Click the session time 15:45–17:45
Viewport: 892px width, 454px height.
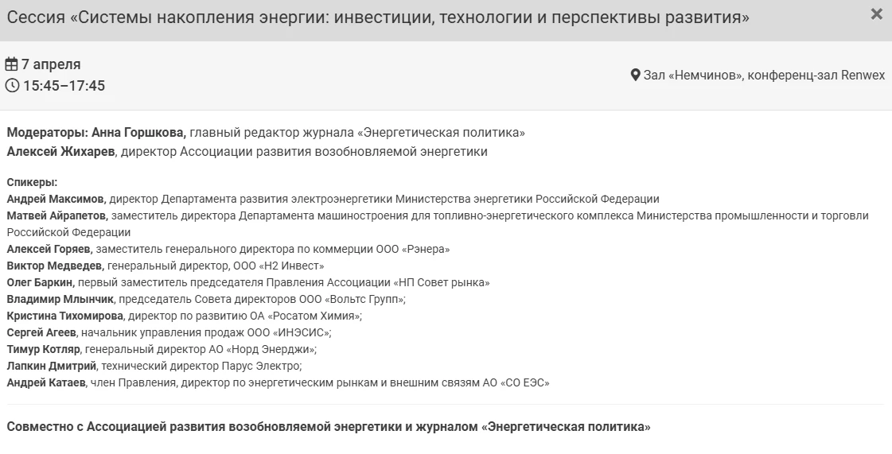(x=64, y=86)
